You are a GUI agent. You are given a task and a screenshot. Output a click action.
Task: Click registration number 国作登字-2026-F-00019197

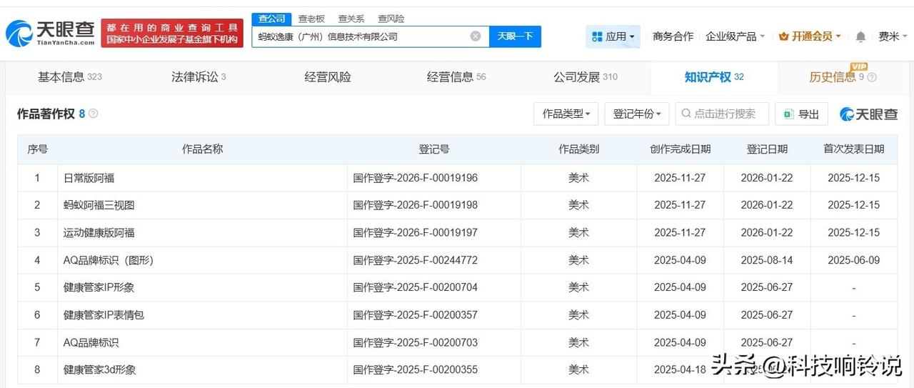click(415, 232)
